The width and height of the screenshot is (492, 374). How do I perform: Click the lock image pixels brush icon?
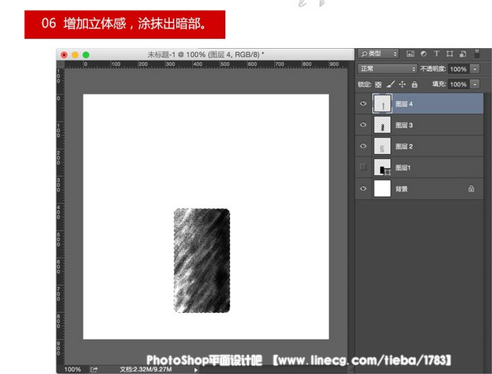pos(390,84)
